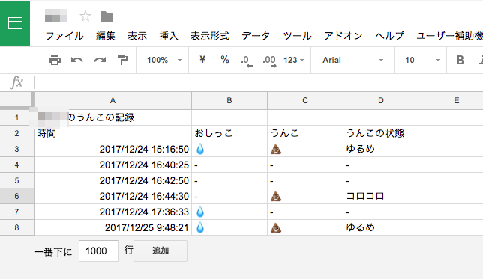Click the 追加 button to add rows
The width and height of the screenshot is (483, 279).
tap(160, 251)
